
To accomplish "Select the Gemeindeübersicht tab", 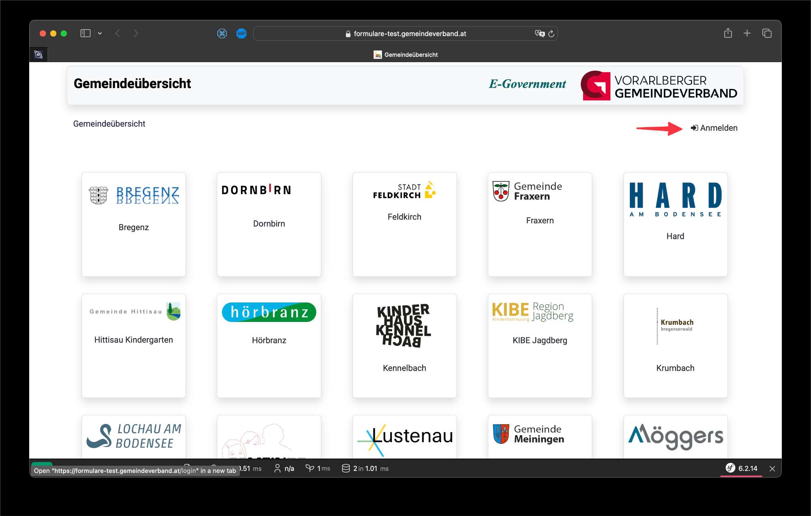I will point(405,54).
